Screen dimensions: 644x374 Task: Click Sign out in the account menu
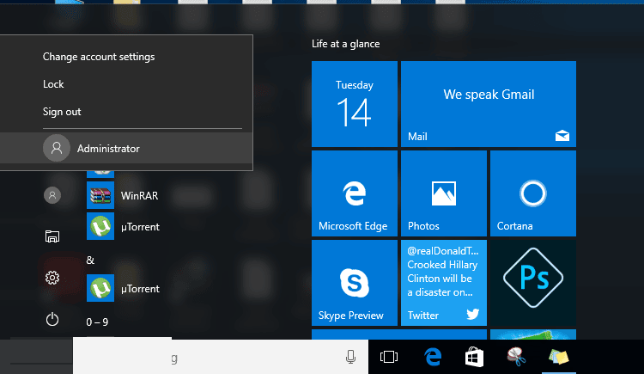click(62, 112)
